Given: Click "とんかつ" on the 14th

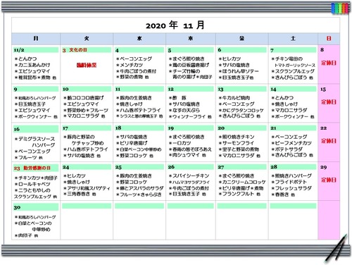Looking at the screenshot, I should click(x=284, y=97).
